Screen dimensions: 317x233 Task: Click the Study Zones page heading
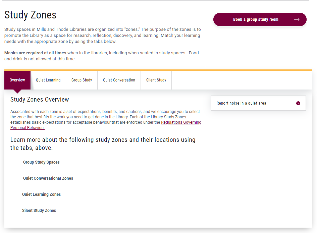(30, 15)
